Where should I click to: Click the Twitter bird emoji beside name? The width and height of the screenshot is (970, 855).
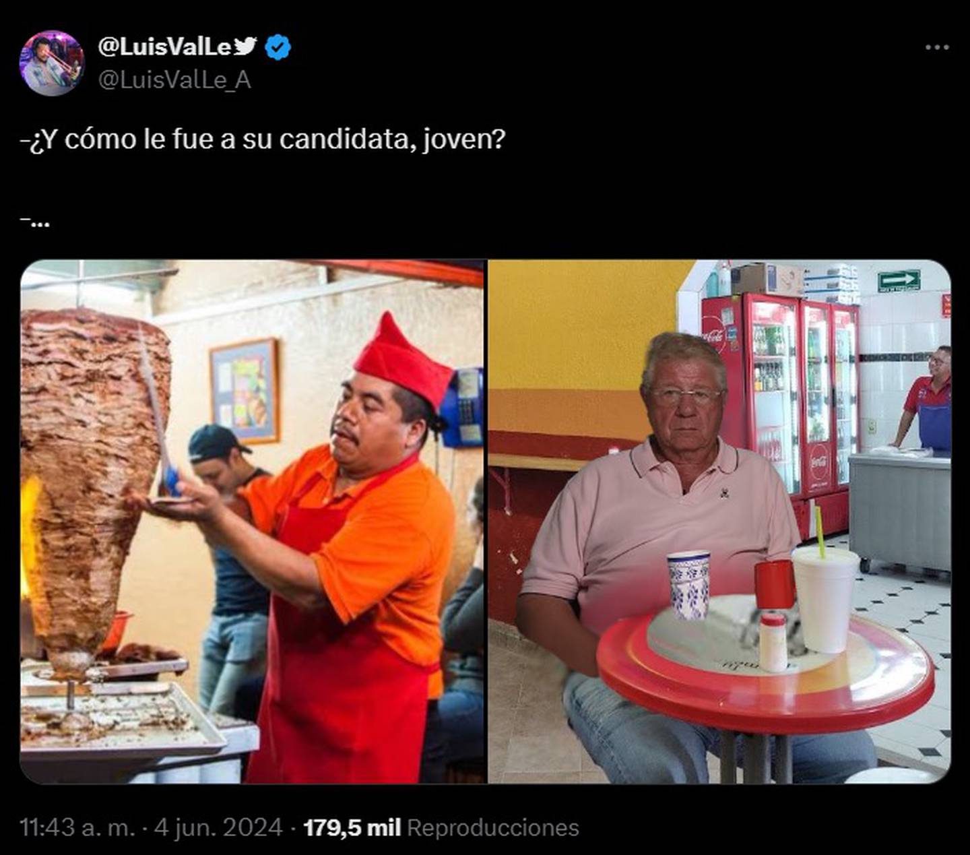(245, 46)
